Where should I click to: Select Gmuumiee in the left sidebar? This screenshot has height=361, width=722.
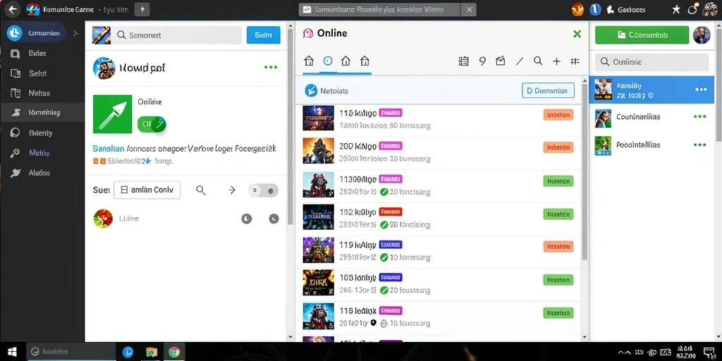point(35,33)
